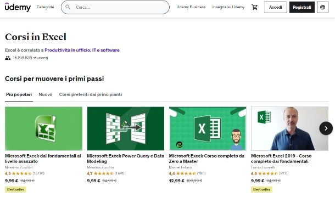Click the search magnifier icon
Screen dimensions: 335x203
[68, 7]
